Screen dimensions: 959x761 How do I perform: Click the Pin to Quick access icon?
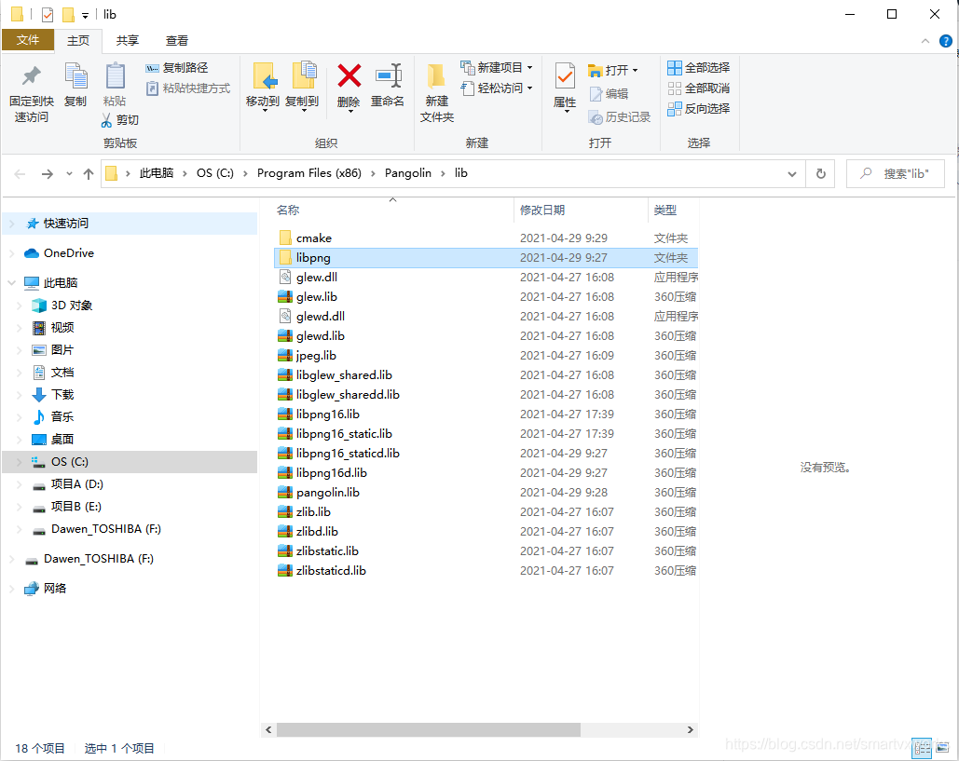click(x=31, y=76)
